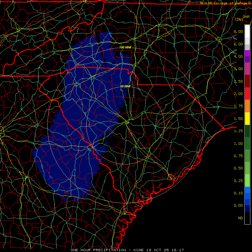This screenshot has height=252, width=252.
Task: Click the "[IN]" units label
Action: pyautogui.click(x=239, y=19)
